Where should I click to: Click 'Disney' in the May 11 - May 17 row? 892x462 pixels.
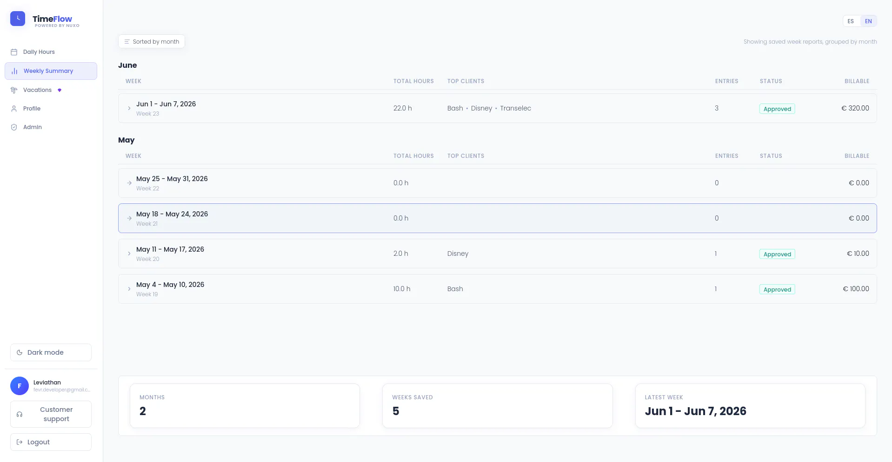click(x=458, y=254)
